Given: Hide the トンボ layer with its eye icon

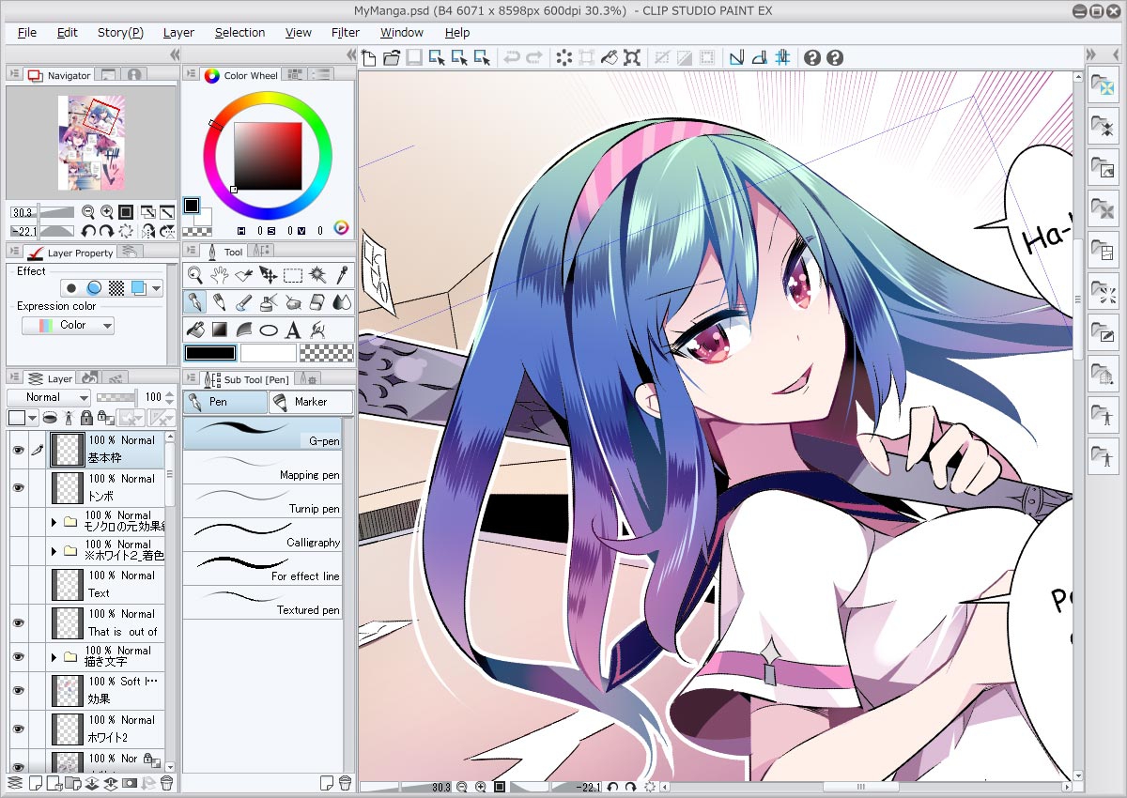Looking at the screenshot, I should (17, 488).
